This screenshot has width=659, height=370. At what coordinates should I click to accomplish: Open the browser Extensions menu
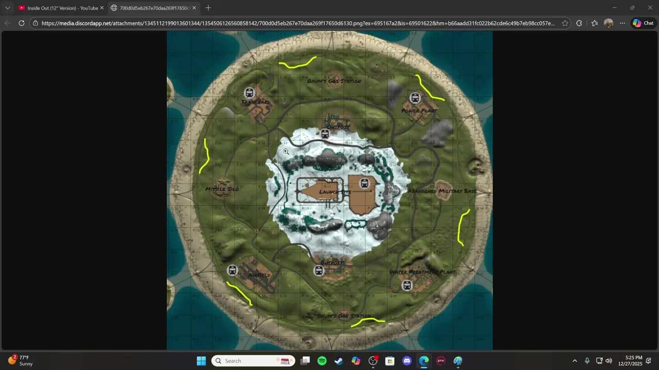click(579, 23)
